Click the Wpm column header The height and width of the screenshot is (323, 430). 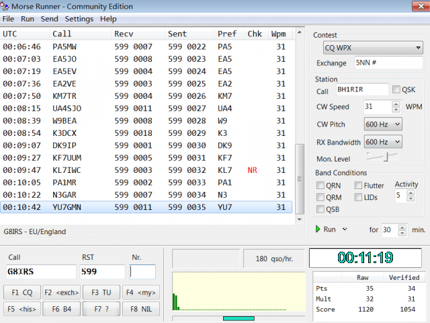280,34
